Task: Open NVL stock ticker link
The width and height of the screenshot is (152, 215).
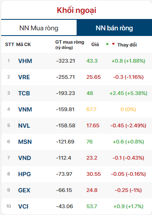Action: coord(24,126)
